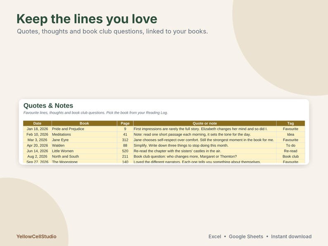Click page cell '211'

[x=125, y=156]
